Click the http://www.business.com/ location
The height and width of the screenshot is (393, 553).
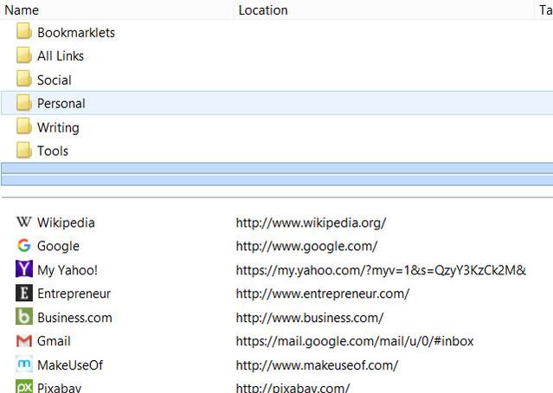(x=310, y=318)
